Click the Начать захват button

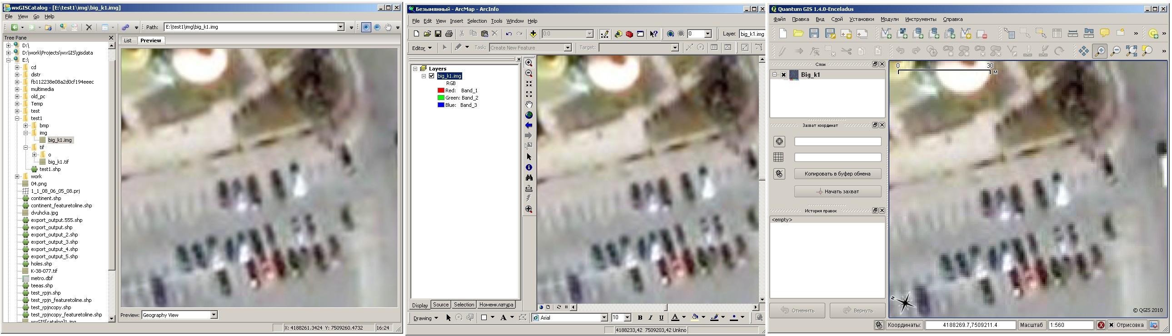838,192
